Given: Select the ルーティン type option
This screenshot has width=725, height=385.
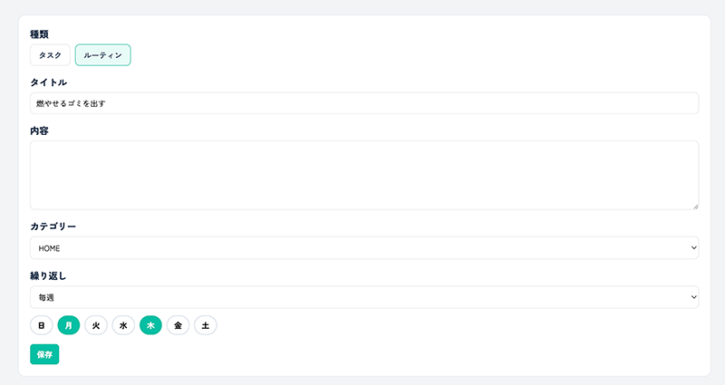Looking at the screenshot, I should click(102, 55).
